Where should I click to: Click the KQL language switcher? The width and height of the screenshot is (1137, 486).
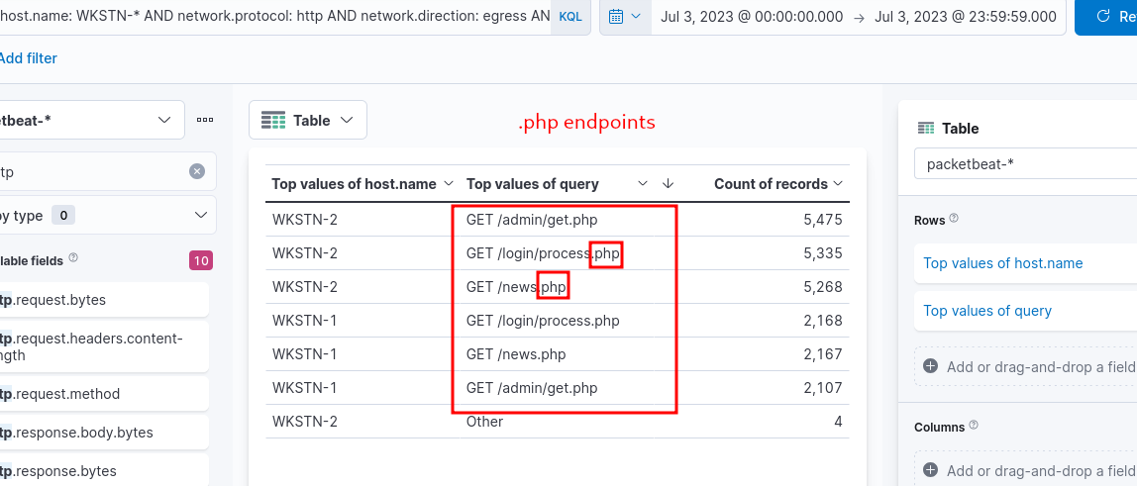(570, 17)
